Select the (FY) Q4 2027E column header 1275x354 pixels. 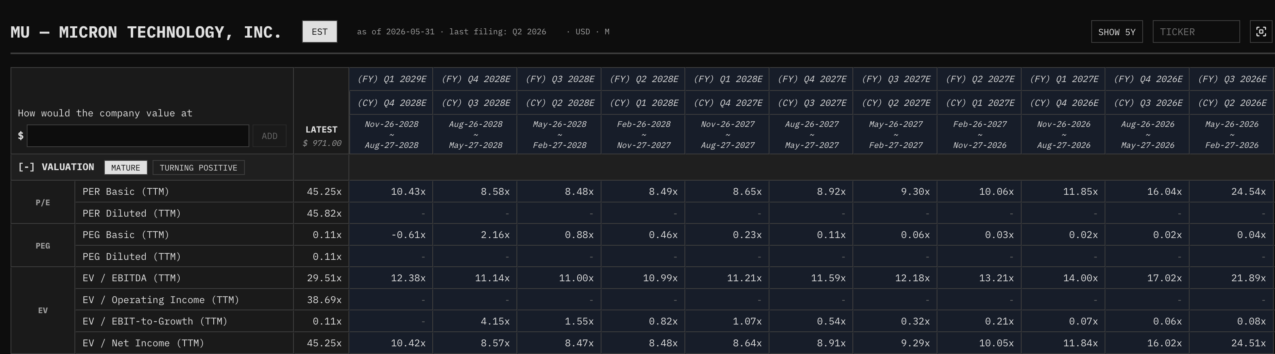coord(811,79)
